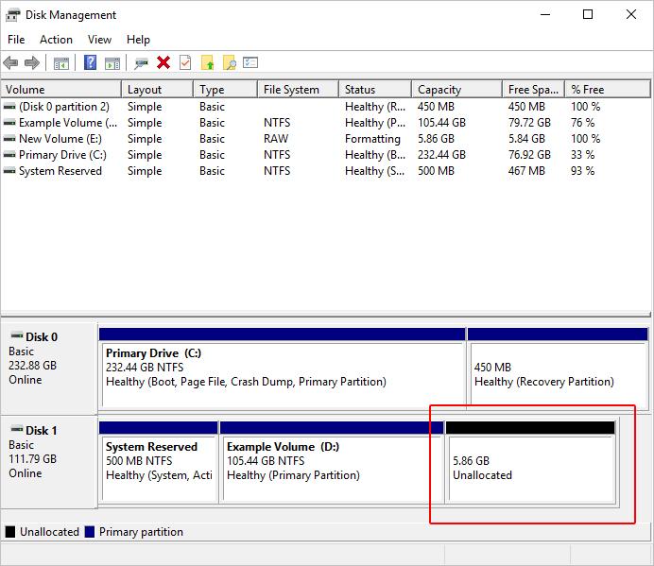This screenshot has width=654, height=566.
Task: Sort by the Capacity column header
Action: 457,89
